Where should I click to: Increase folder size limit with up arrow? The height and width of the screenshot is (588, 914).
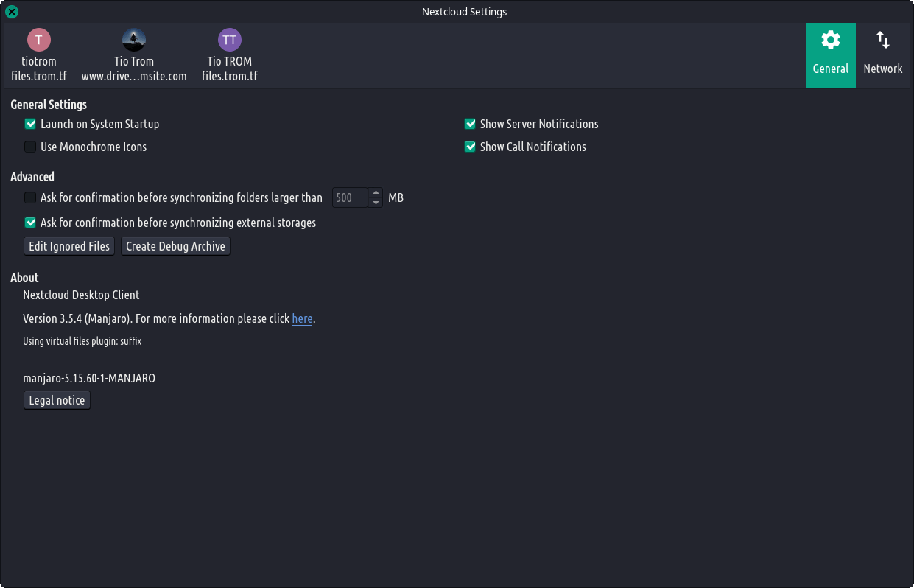tap(376, 193)
